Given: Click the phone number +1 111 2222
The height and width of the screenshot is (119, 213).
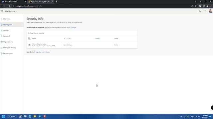Looking at the screenshot, I should click(x=67, y=38).
